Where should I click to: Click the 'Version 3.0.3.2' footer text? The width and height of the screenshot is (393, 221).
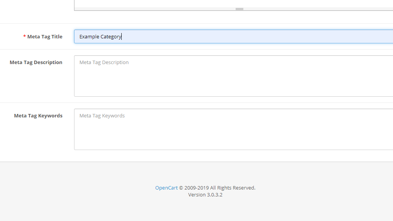[205, 195]
